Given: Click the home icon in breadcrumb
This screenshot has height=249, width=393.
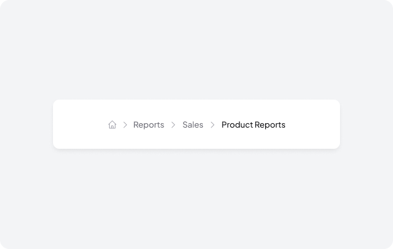Looking at the screenshot, I should pyautogui.click(x=112, y=125).
